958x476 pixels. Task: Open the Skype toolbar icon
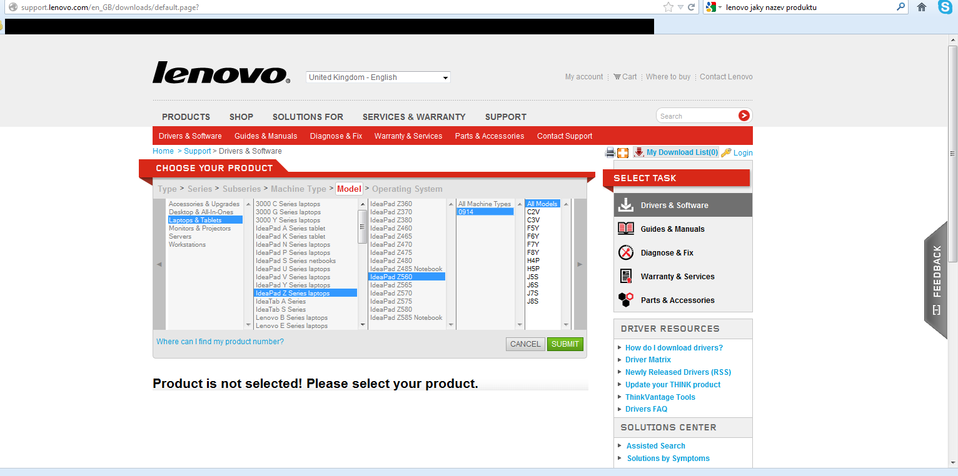[945, 7]
